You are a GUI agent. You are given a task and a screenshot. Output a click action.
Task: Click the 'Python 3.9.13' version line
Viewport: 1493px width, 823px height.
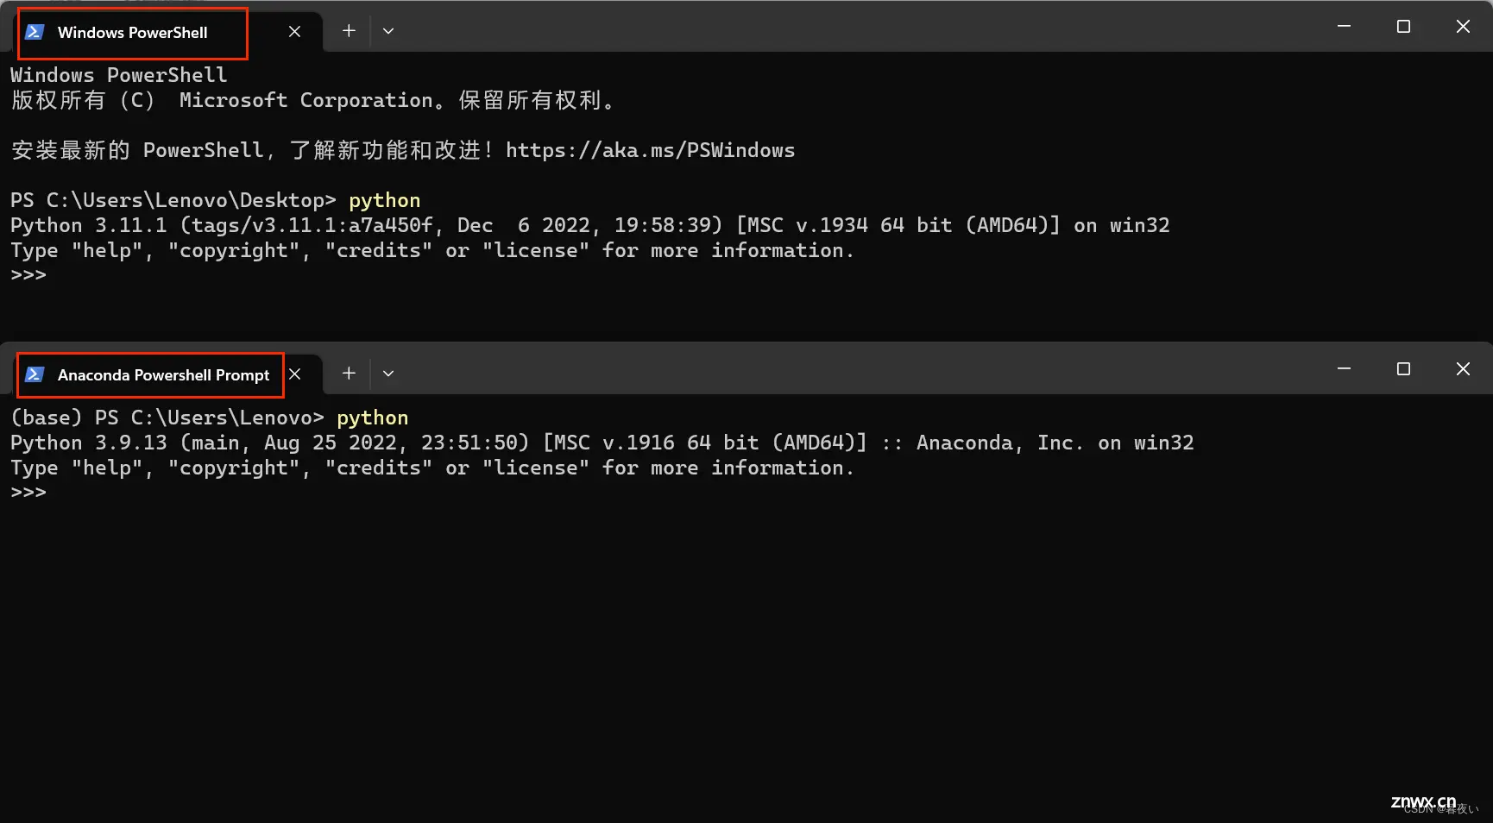pyautogui.click(x=602, y=443)
